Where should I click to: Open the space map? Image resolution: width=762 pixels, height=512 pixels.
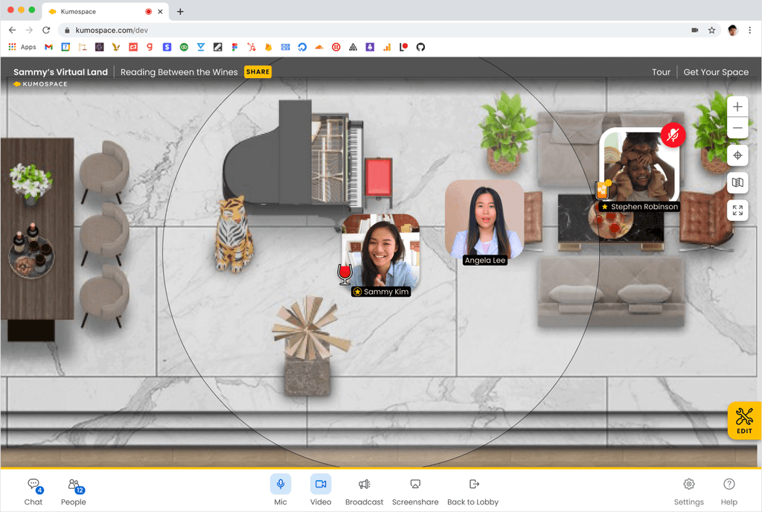(x=737, y=182)
